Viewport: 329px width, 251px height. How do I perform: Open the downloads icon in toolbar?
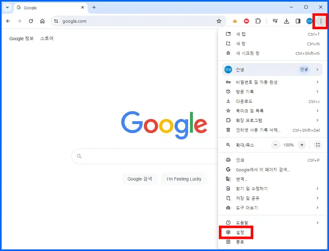click(x=286, y=21)
